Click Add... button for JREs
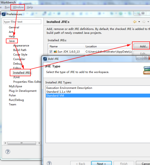150x165 pixels. coord(142,46)
